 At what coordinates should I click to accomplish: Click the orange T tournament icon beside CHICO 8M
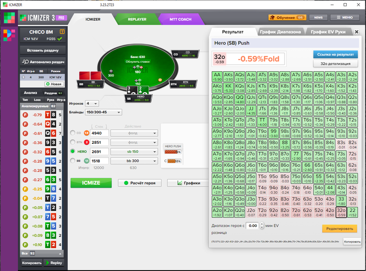point(62,31)
